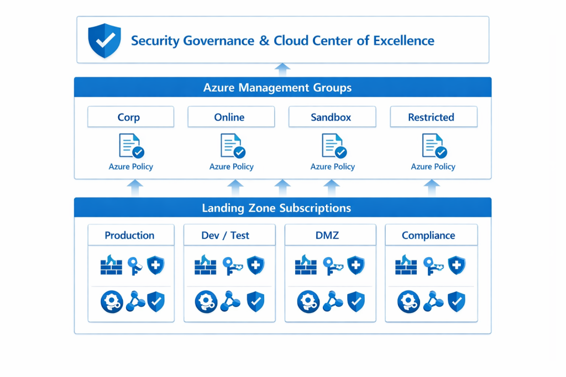This screenshot has width=566, height=377.
Task: Click the Online management group box
Action: (231, 117)
